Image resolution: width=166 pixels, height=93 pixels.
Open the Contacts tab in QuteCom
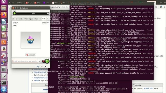tap(19, 19)
